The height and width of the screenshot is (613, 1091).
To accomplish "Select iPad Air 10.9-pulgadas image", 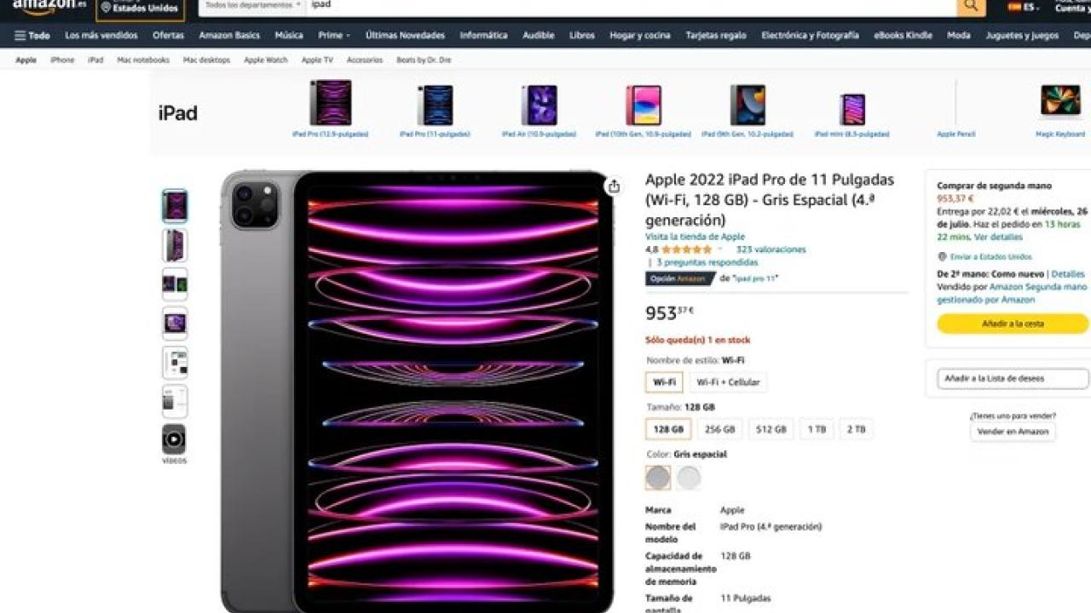I will 540,106.
